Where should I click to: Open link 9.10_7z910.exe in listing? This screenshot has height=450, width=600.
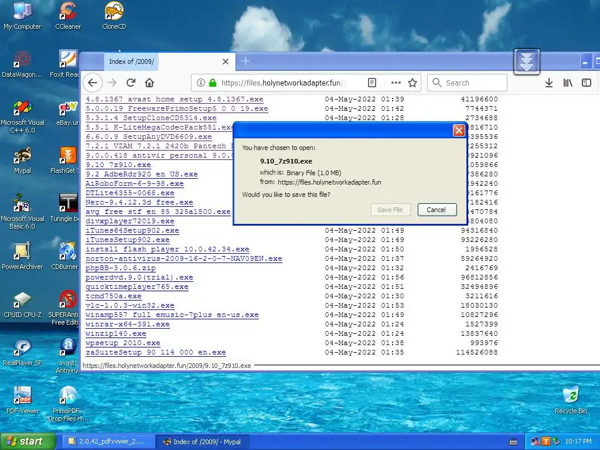click(118, 165)
